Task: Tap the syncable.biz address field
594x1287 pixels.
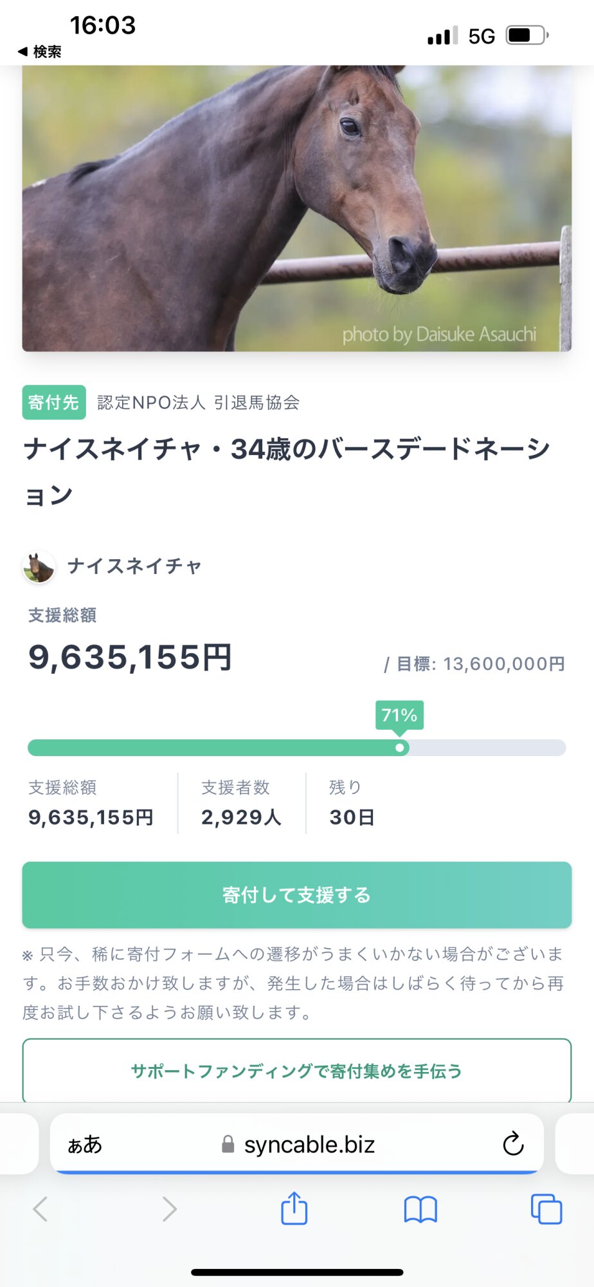Action: (309, 1145)
